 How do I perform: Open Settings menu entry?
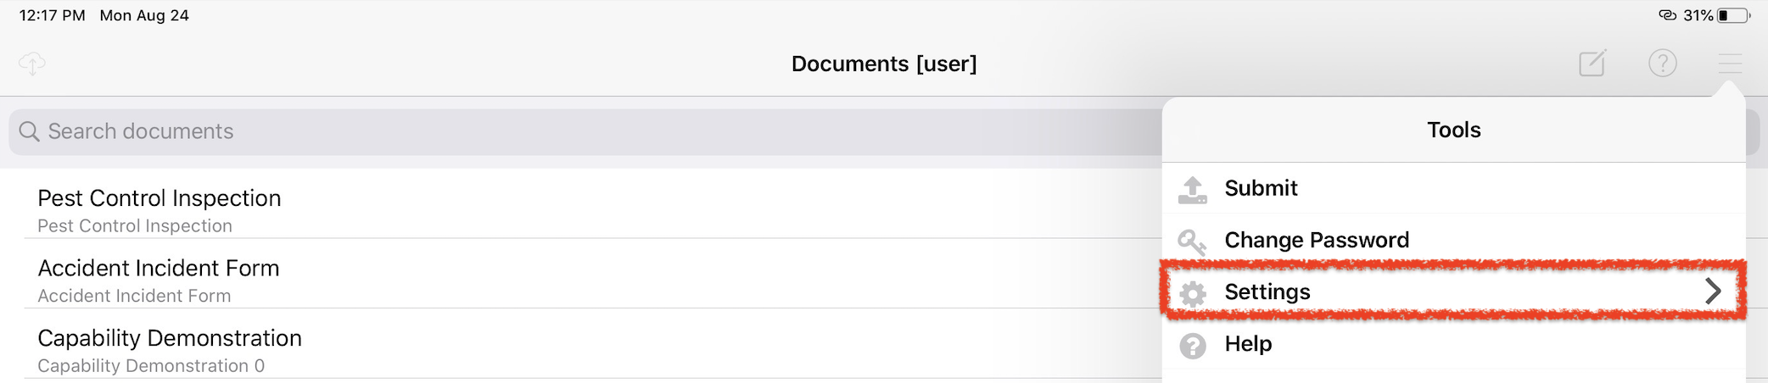pos(1453,291)
